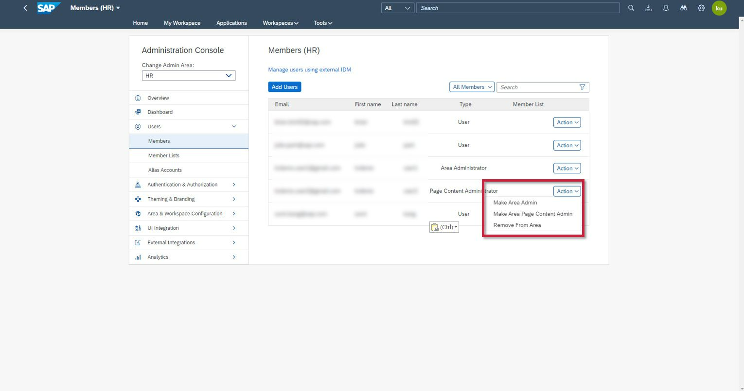Open the paste options (Ctrl) dropdown arrow
This screenshot has height=391, width=744.
[456, 227]
